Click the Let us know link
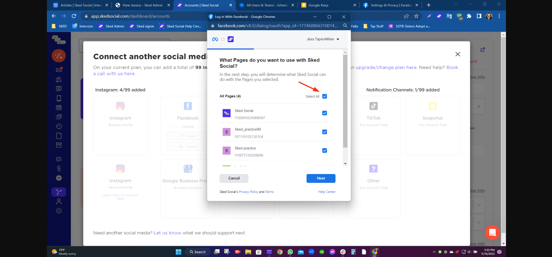This screenshot has height=257, width=552. coord(167,233)
